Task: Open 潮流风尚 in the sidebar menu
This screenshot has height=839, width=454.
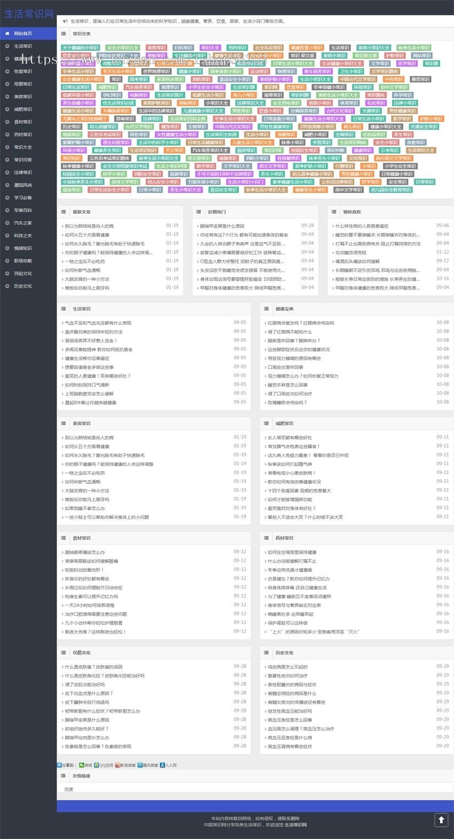Action: tap(23, 185)
